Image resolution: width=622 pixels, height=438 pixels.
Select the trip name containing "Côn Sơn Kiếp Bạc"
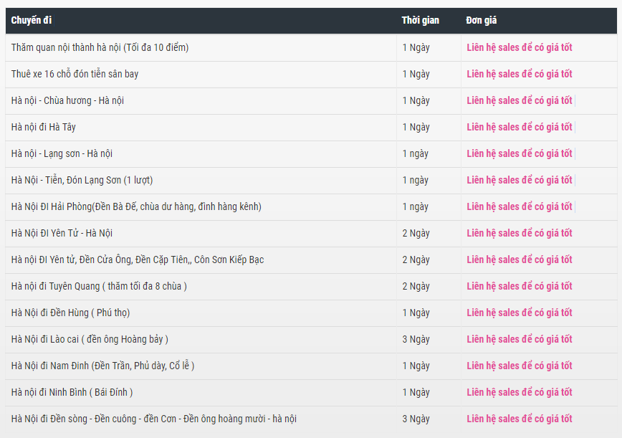138,260
